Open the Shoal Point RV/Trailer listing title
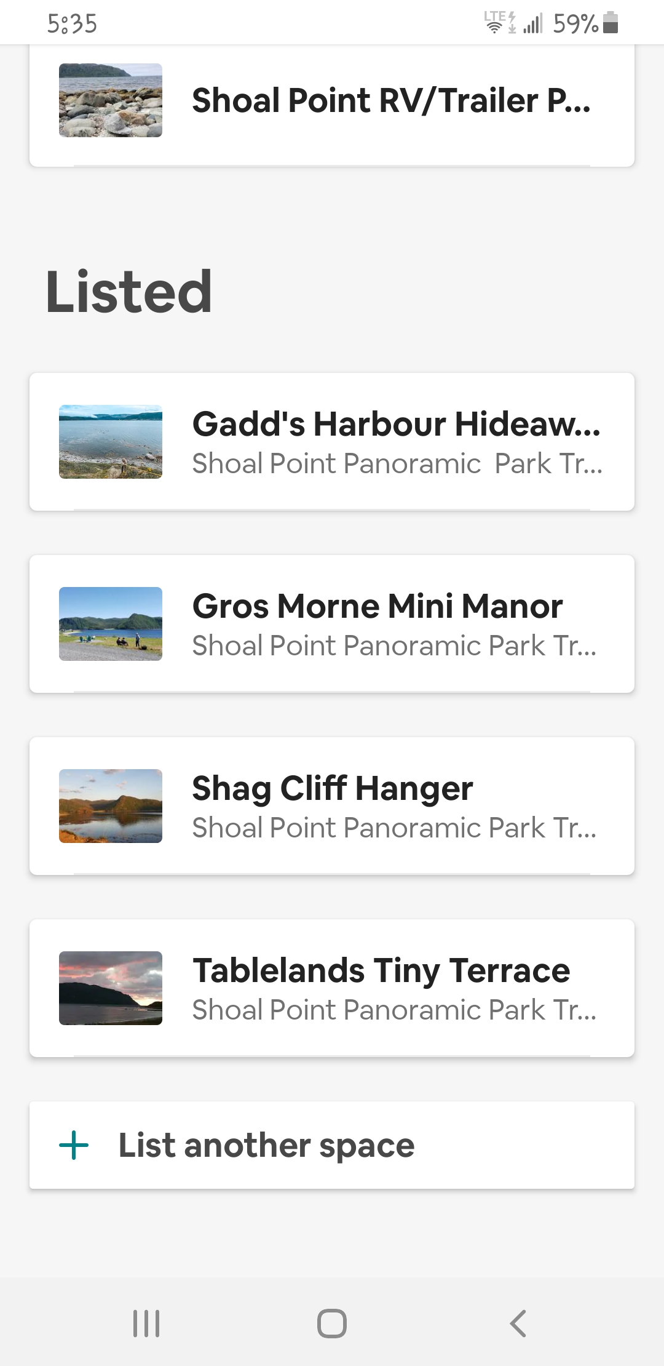Image resolution: width=664 pixels, height=1366 pixels. coord(391,100)
